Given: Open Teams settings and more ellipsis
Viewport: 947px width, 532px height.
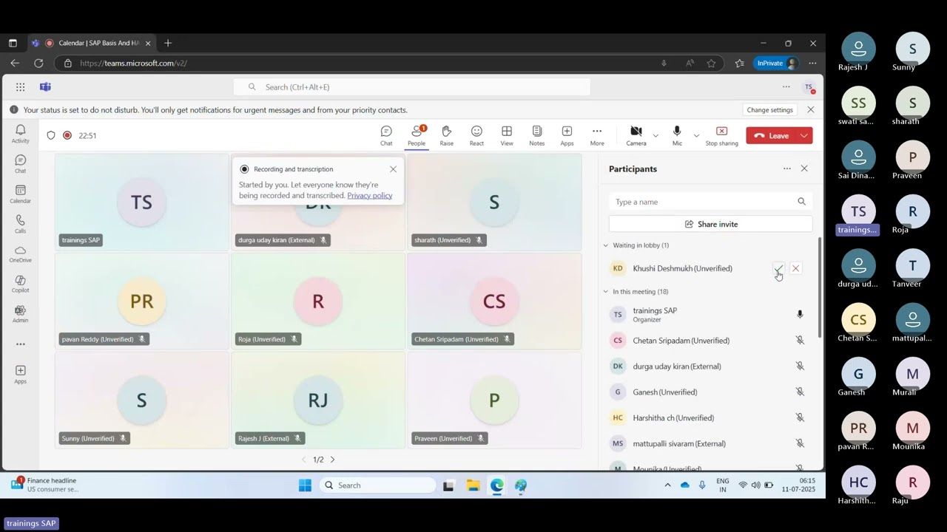Looking at the screenshot, I should (x=786, y=87).
